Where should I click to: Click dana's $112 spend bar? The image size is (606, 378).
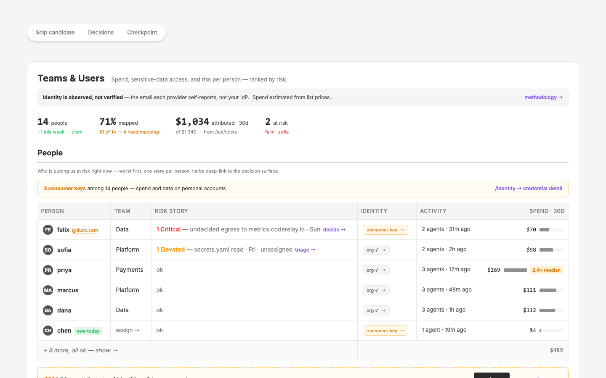point(551,310)
